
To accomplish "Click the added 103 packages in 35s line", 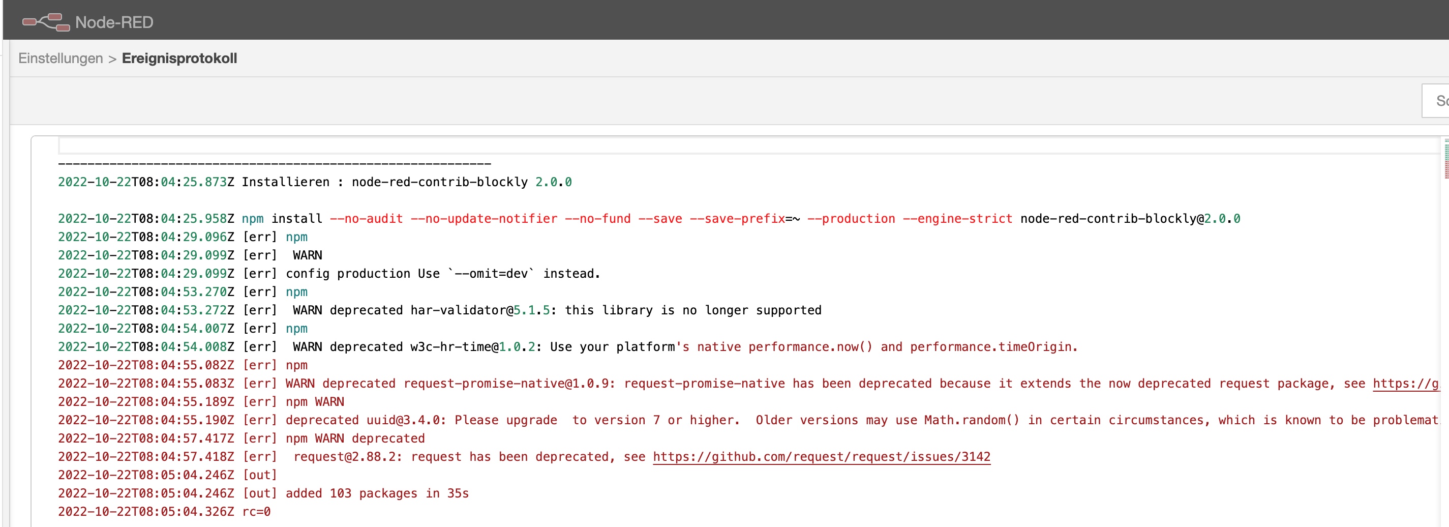I will coord(263,493).
